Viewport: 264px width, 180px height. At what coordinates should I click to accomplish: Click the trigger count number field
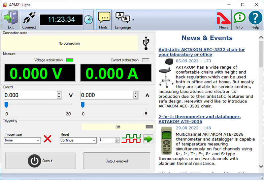tap(107, 140)
